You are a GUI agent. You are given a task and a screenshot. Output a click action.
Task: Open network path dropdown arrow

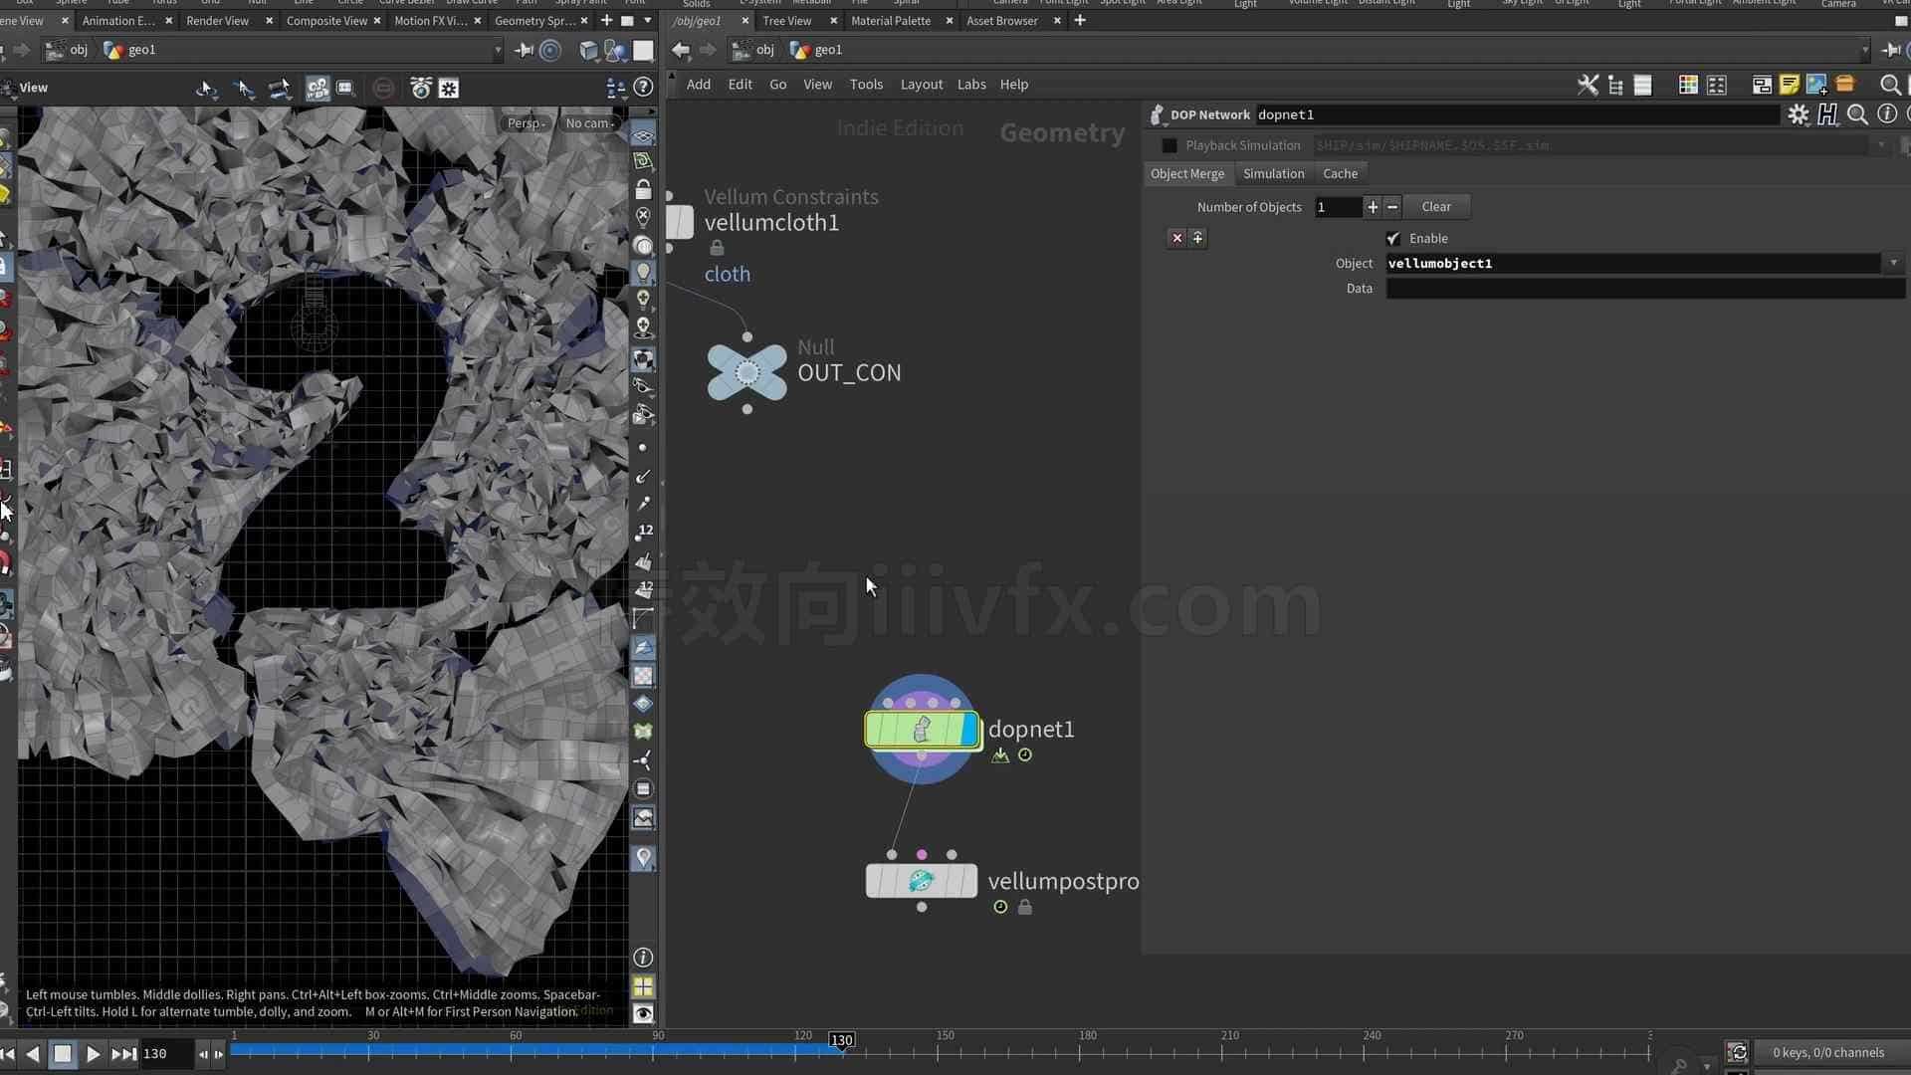point(1864,50)
